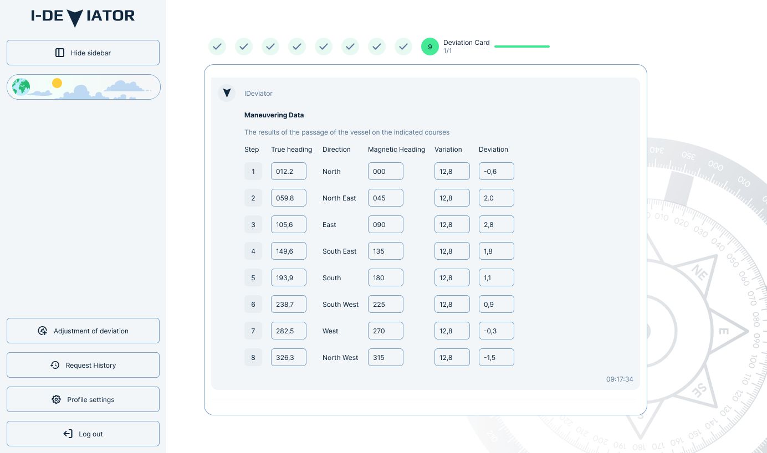Edit the Variation field in step 6 row

tap(452, 304)
